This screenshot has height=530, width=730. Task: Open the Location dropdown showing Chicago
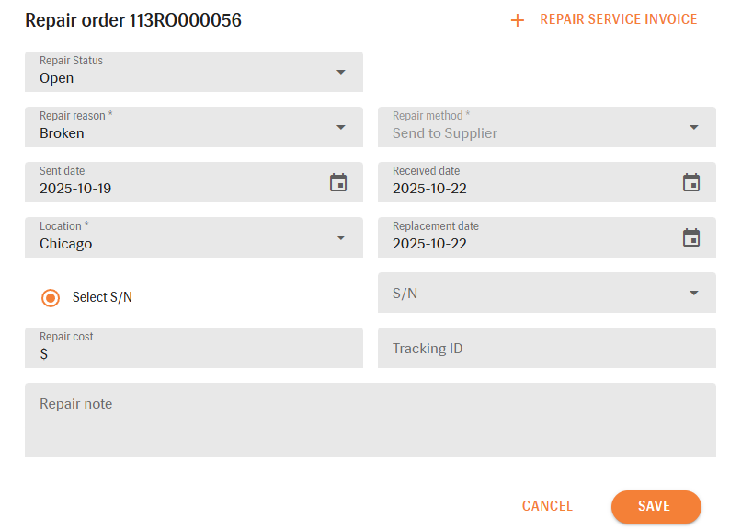(340, 237)
